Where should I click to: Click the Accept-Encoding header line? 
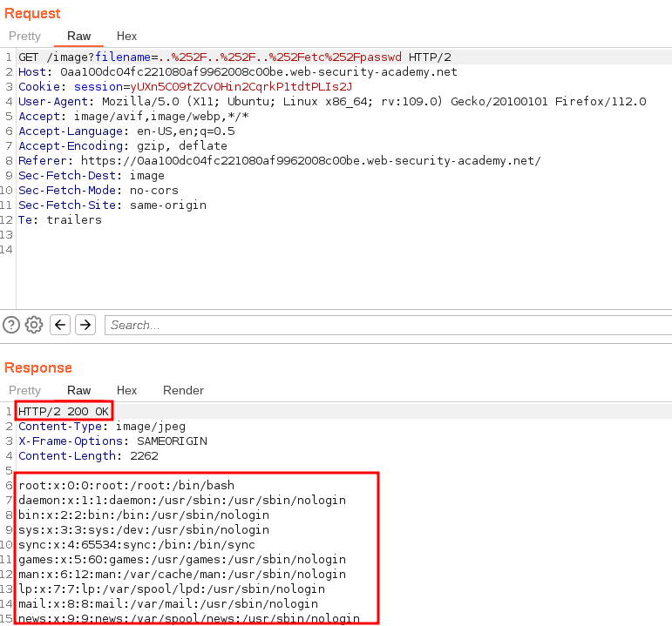(x=123, y=146)
